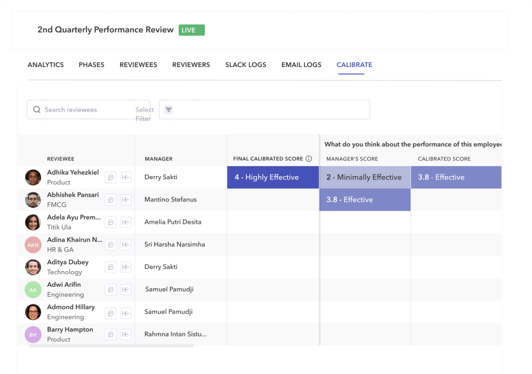
Task: Click the MANAGER column header
Action: pos(158,159)
